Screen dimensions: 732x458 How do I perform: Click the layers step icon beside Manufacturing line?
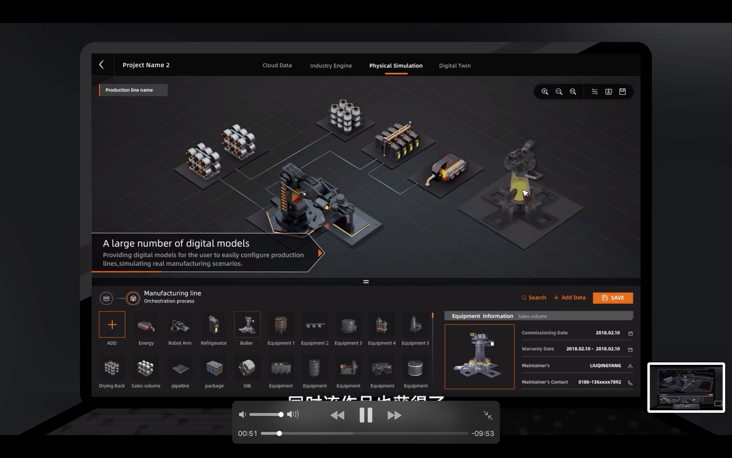pos(106,298)
